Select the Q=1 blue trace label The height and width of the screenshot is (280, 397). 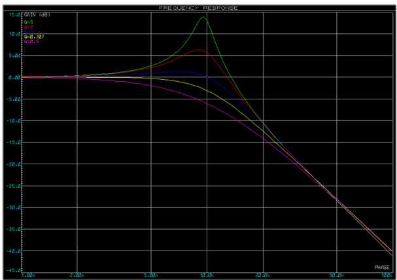coord(29,31)
